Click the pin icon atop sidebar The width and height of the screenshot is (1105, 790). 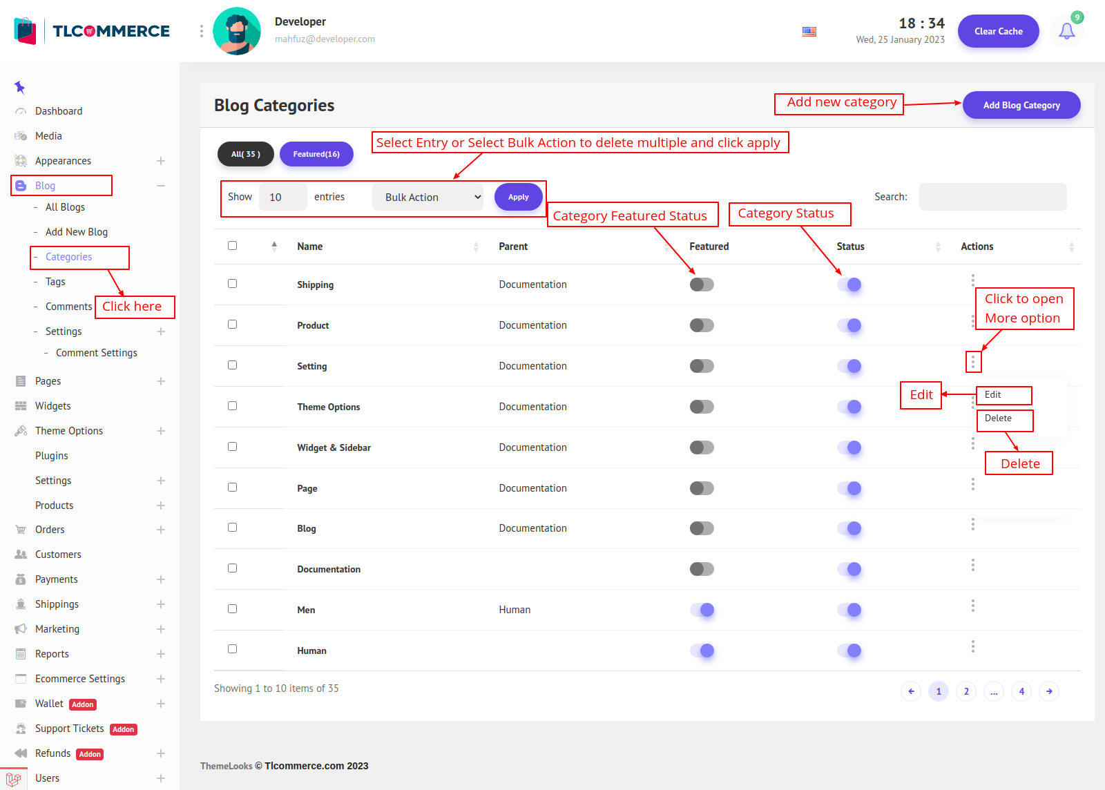19,87
